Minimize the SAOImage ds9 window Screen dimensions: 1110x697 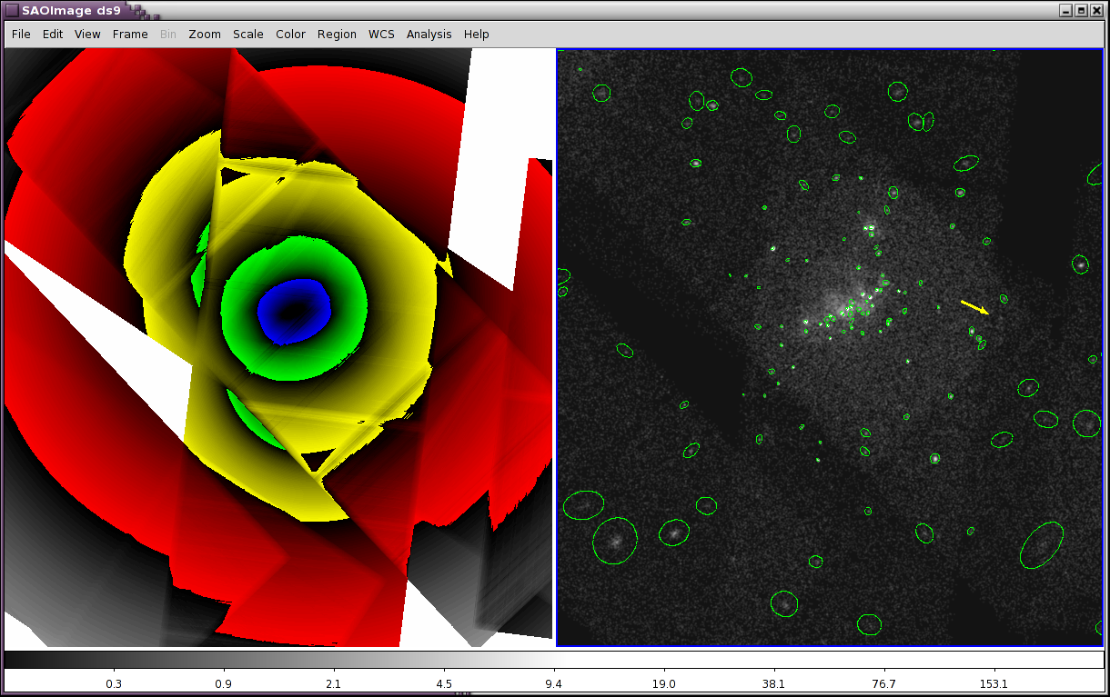point(1066,10)
